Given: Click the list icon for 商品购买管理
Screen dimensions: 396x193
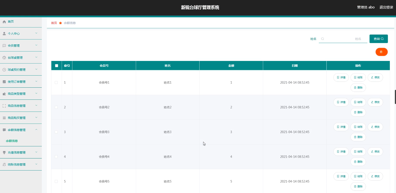Looking at the screenshot, I should pos(4,118).
